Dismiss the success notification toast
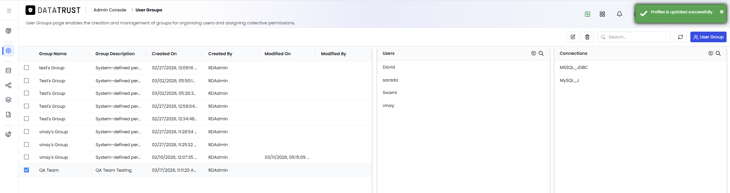Screen dimensions: 730x193 click(722, 12)
